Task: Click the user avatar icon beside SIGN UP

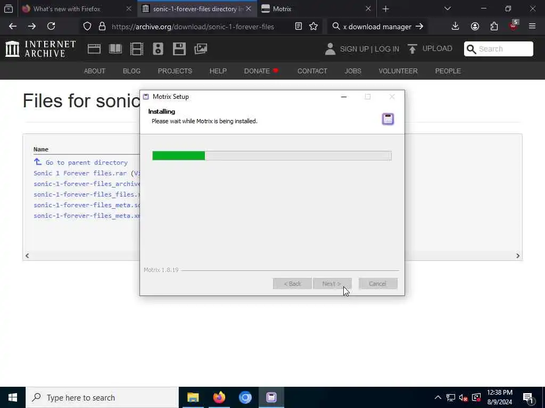Action: click(x=330, y=49)
